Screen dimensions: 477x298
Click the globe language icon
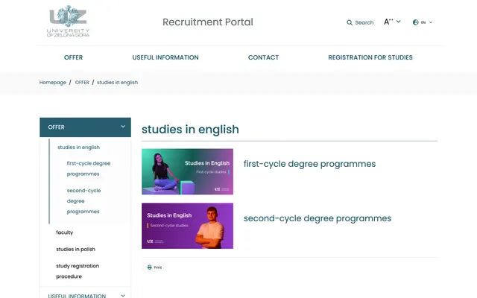[x=416, y=22]
